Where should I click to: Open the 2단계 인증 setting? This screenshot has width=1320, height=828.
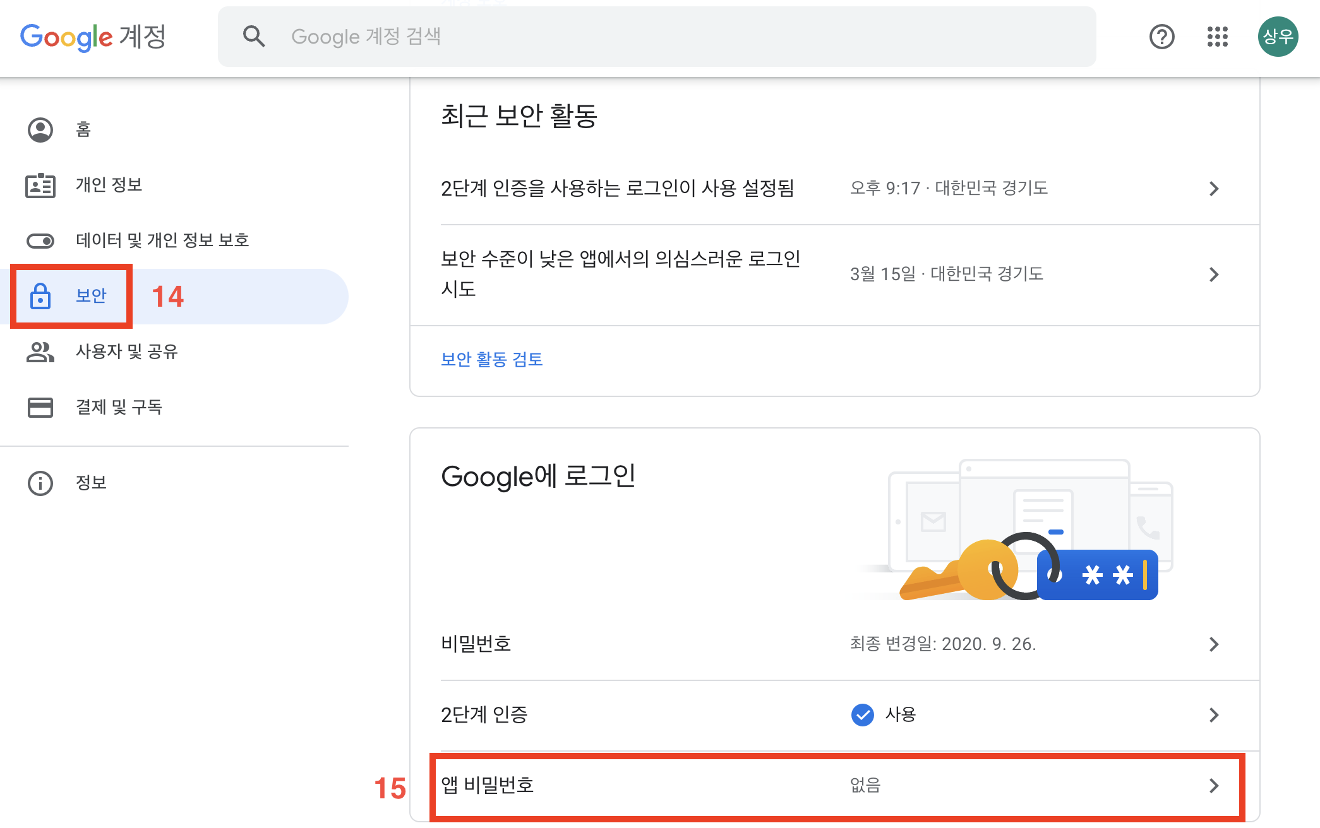tap(835, 715)
